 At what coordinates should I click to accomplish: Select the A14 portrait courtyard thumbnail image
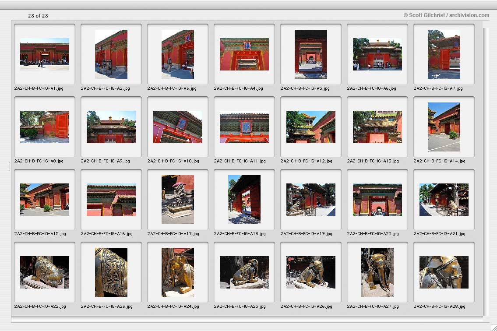pos(444,127)
